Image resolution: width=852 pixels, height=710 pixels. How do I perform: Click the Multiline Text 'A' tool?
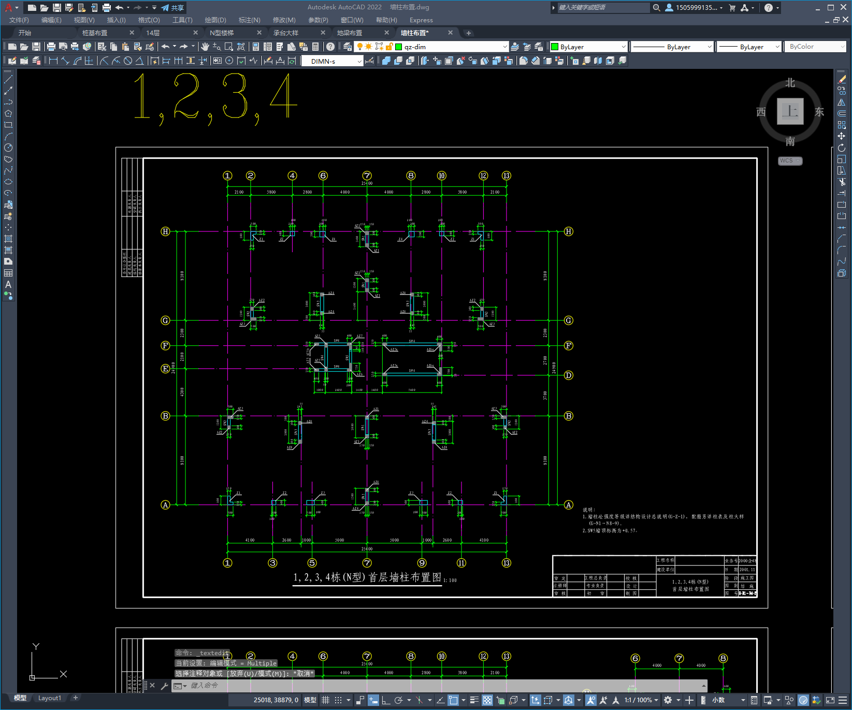[8, 284]
